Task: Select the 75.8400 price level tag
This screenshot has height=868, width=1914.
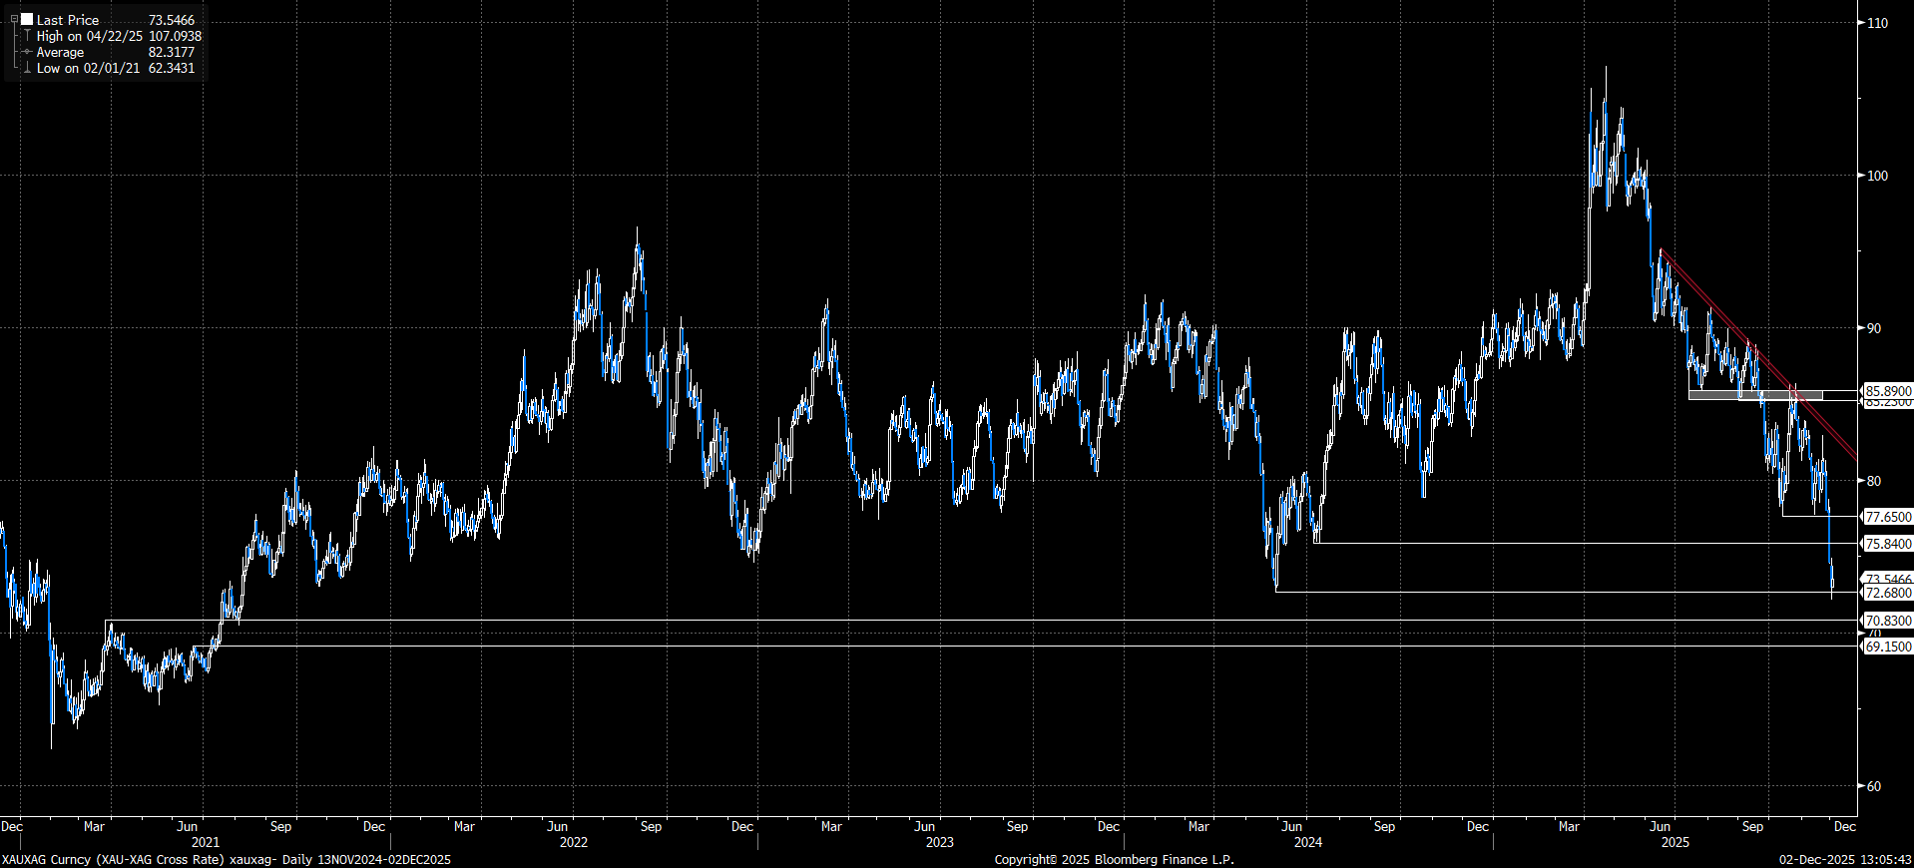Action: pyautogui.click(x=1887, y=544)
